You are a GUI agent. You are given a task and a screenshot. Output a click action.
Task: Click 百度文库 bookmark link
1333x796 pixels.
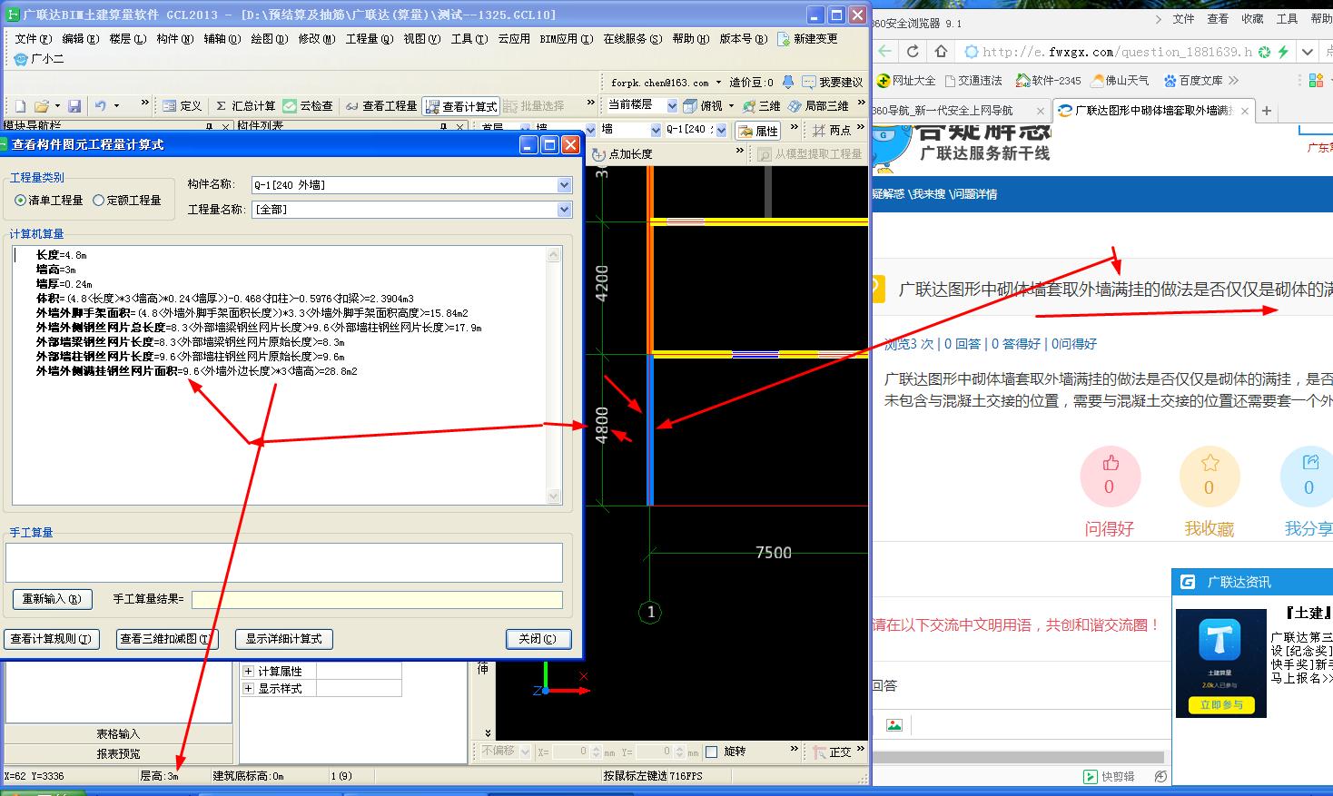click(1193, 81)
